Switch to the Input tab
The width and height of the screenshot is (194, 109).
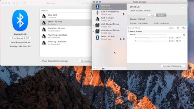pyautogui.click(x=152, y=15)
